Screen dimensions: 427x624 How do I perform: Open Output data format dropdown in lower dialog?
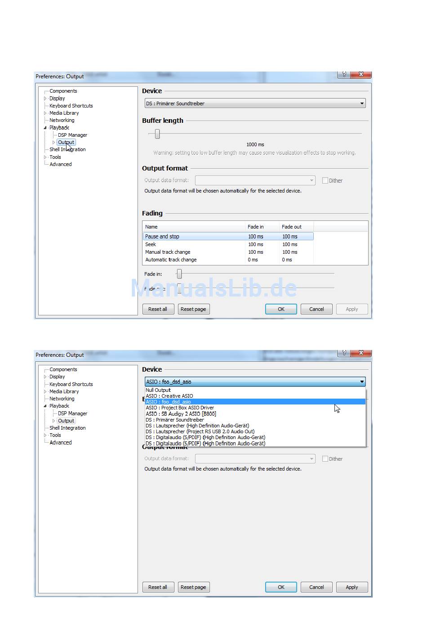(x=255, y=459)
